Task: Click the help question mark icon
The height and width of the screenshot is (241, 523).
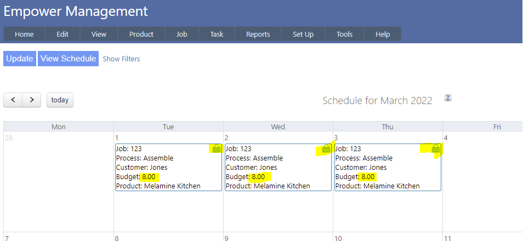Action: (448, 97)
